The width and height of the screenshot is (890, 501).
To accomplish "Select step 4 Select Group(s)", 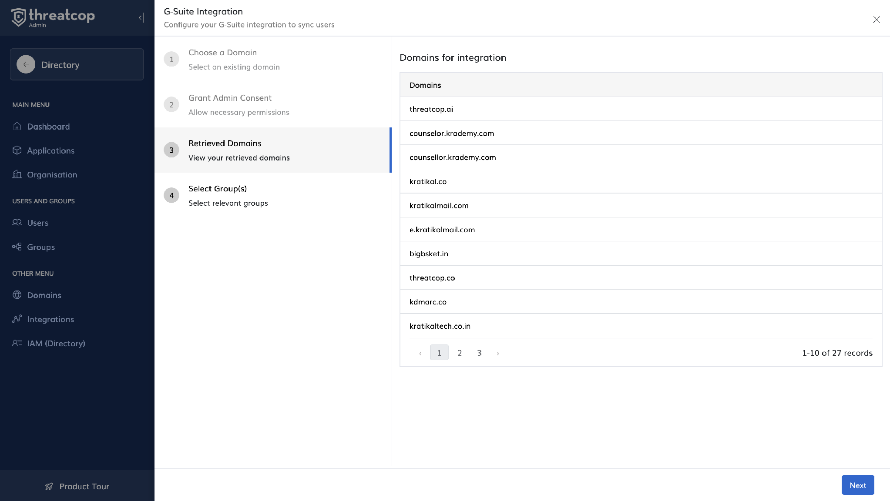I will tap(273, 195).
